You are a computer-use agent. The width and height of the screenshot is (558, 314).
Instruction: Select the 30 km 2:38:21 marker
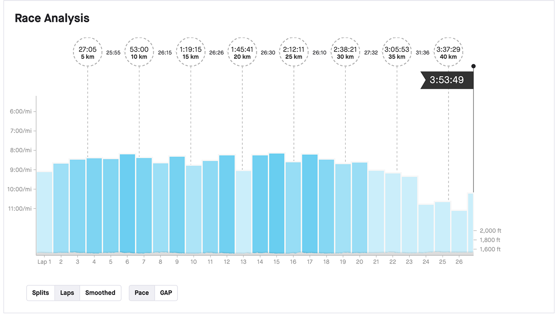pyautogui.click(x=345, y=52)
